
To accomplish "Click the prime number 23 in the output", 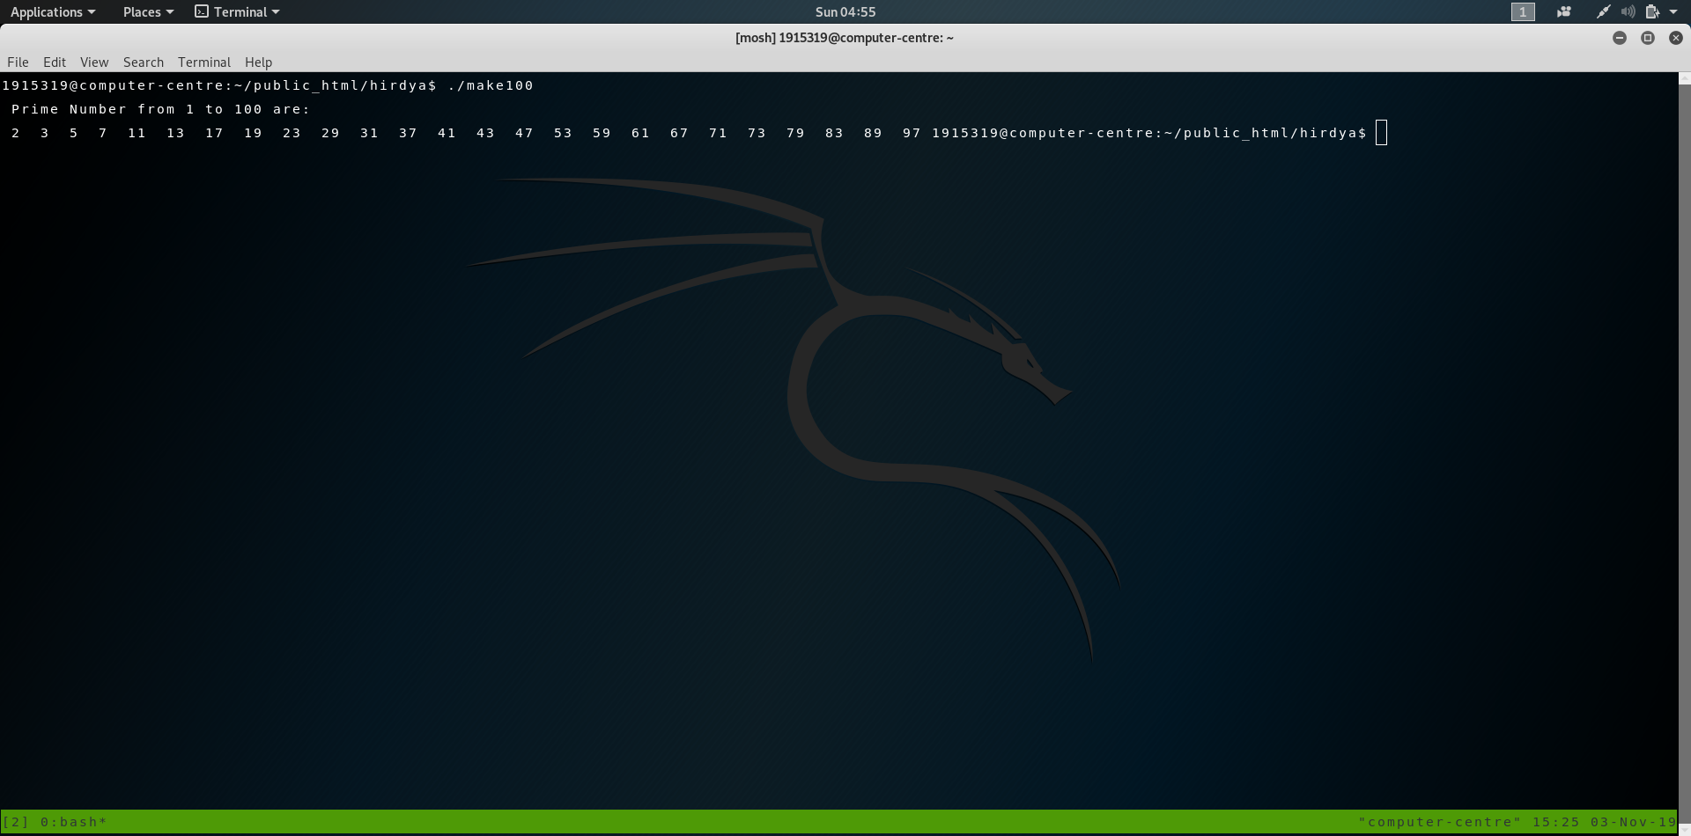I will 292,133.
